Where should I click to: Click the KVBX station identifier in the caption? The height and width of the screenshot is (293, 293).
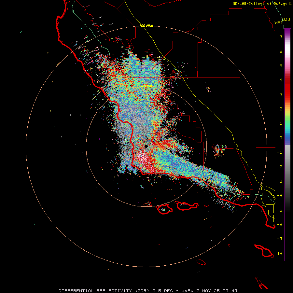187,291
